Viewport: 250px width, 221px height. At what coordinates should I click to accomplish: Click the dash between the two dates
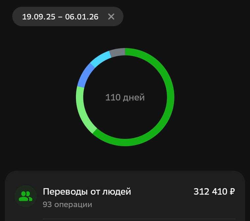pyautogui.click(x=60, y=17)
